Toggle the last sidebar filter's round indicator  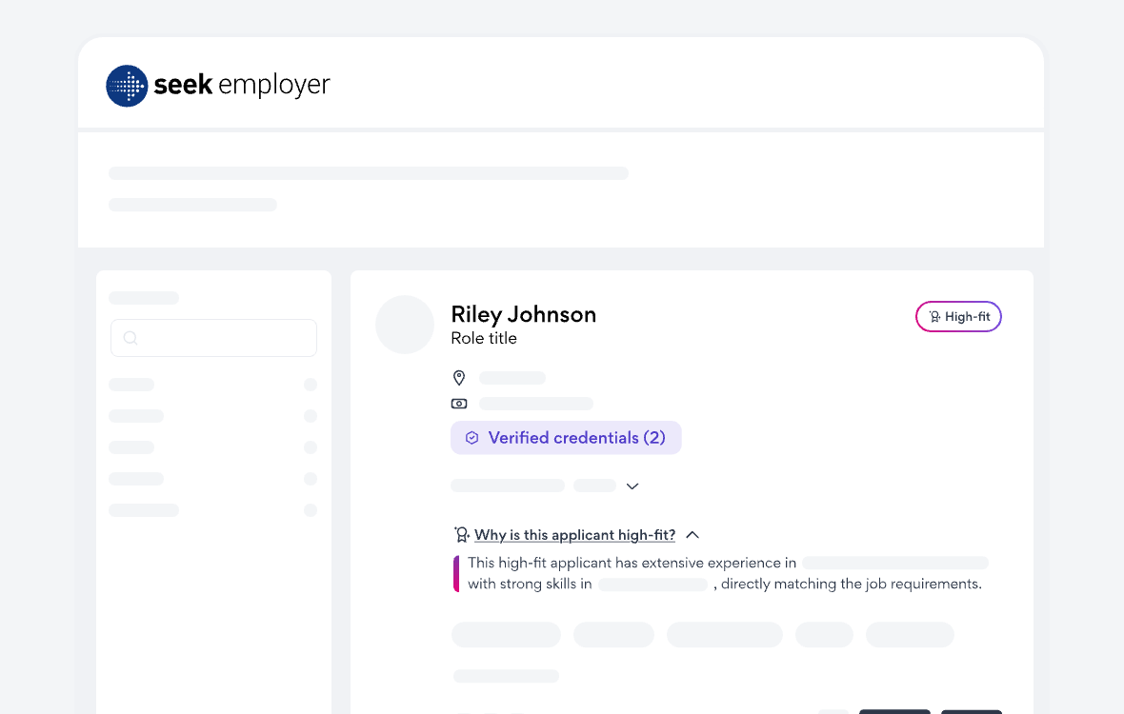[x=310, y=510]
